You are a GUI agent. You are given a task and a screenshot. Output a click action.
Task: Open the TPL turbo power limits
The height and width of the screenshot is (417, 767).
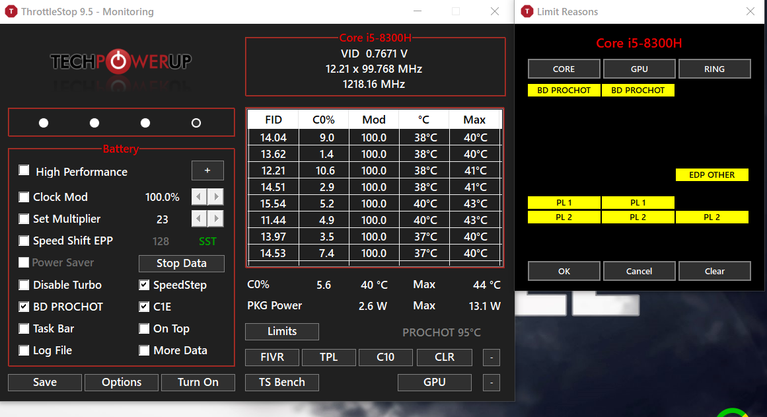click(x=329, y=358)
